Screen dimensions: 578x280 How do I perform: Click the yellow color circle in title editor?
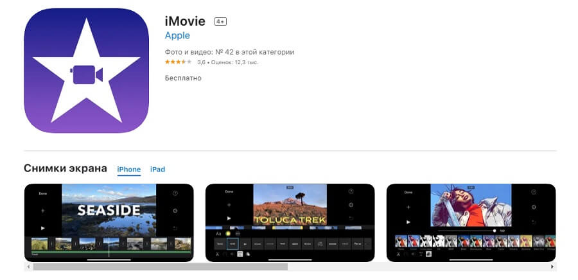[x=228, y=234]
